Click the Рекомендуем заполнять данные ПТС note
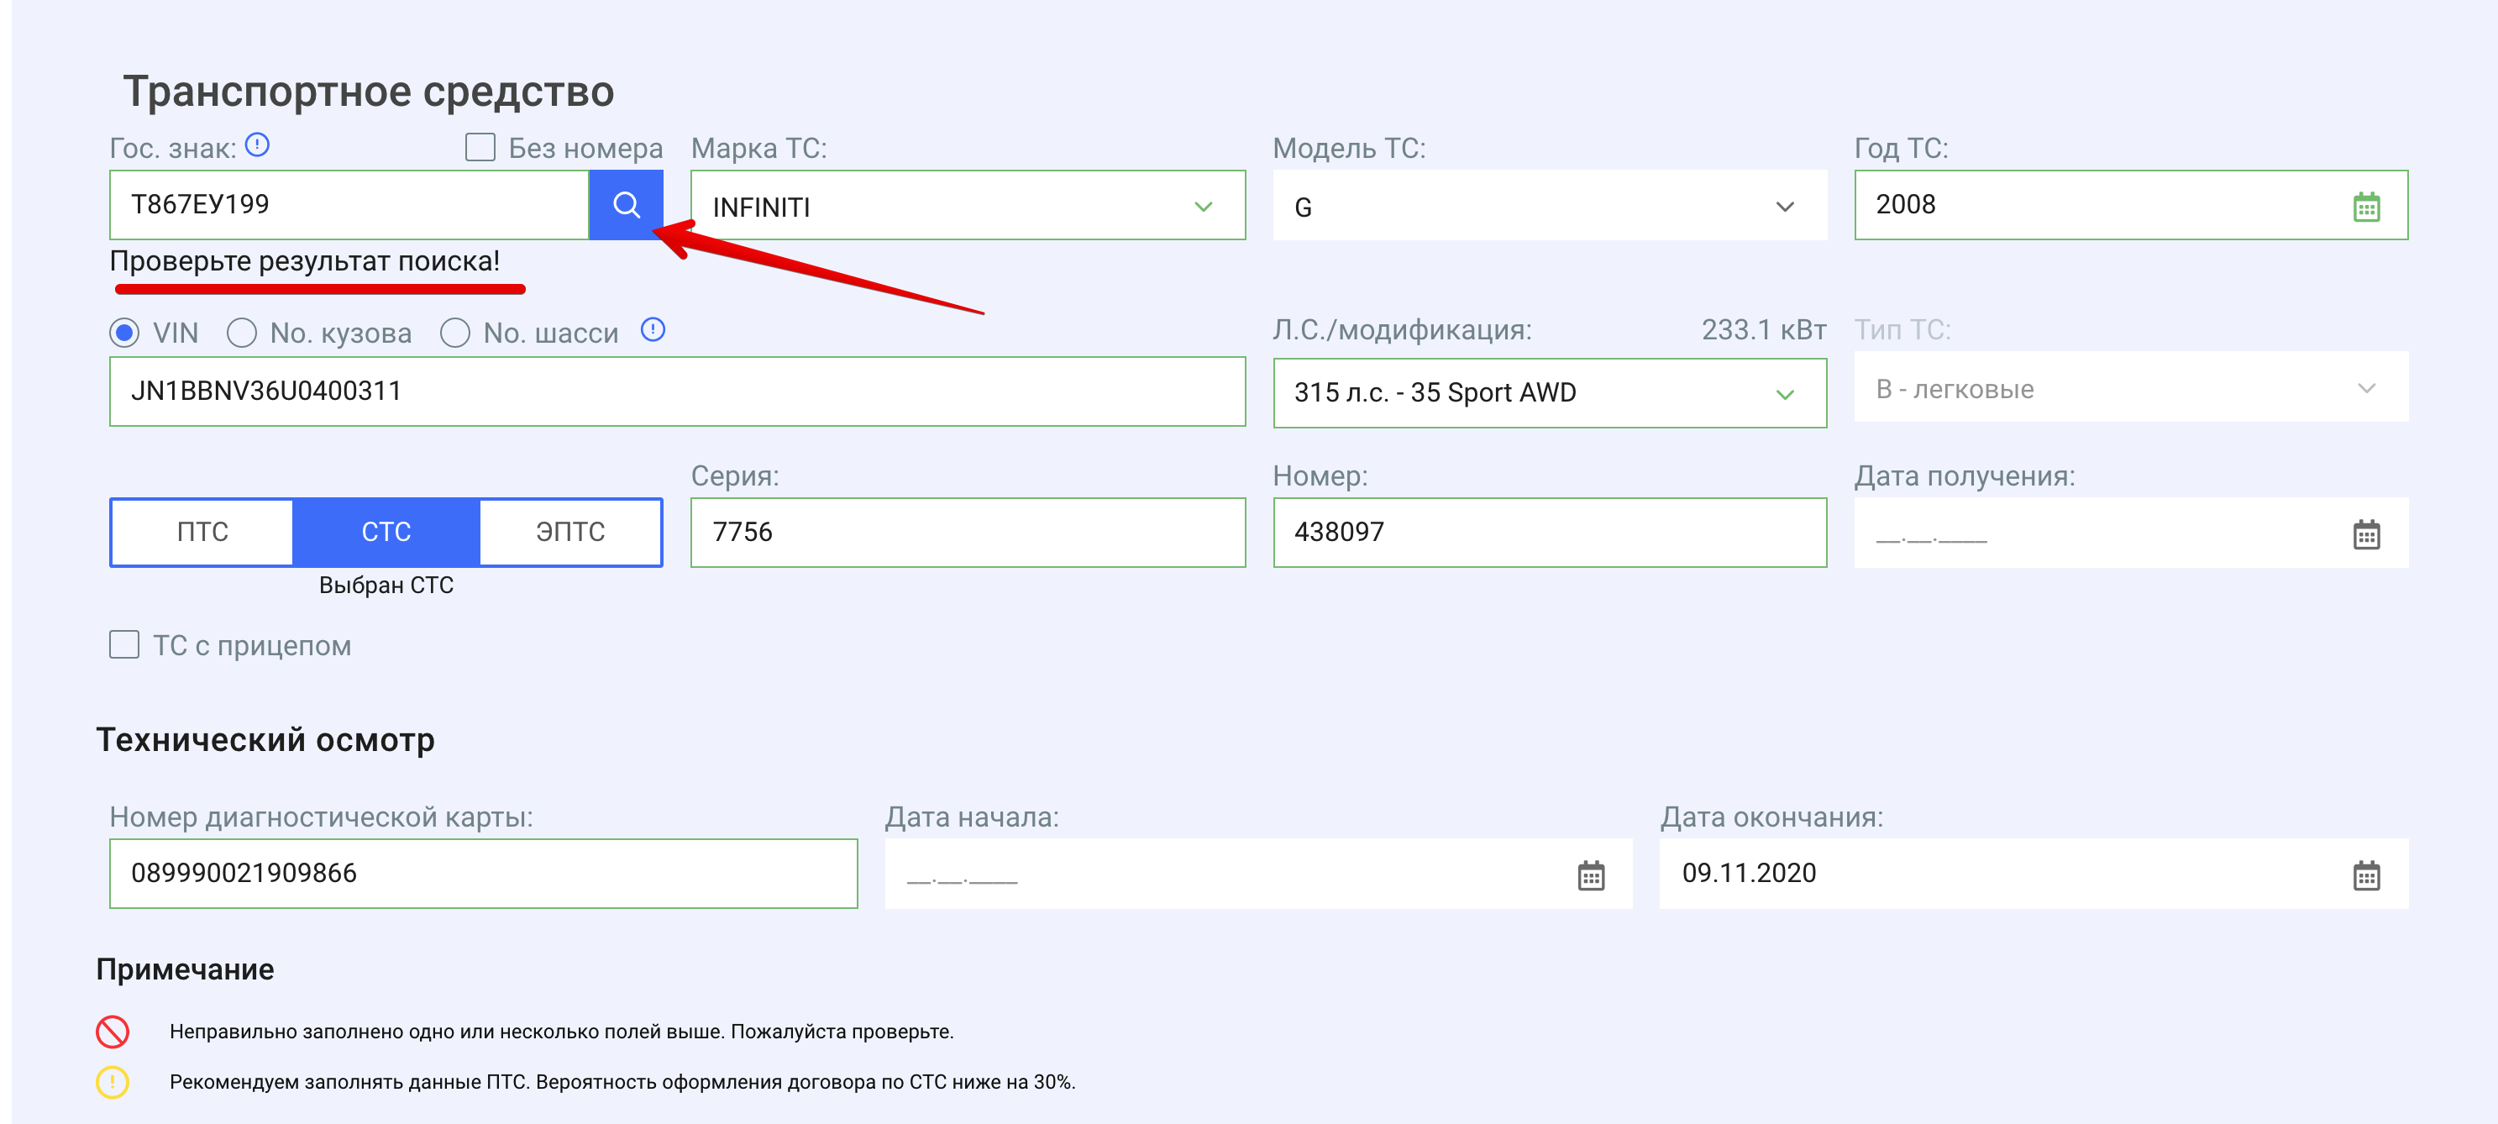 pyautogui.click(x=622, y=1082)
